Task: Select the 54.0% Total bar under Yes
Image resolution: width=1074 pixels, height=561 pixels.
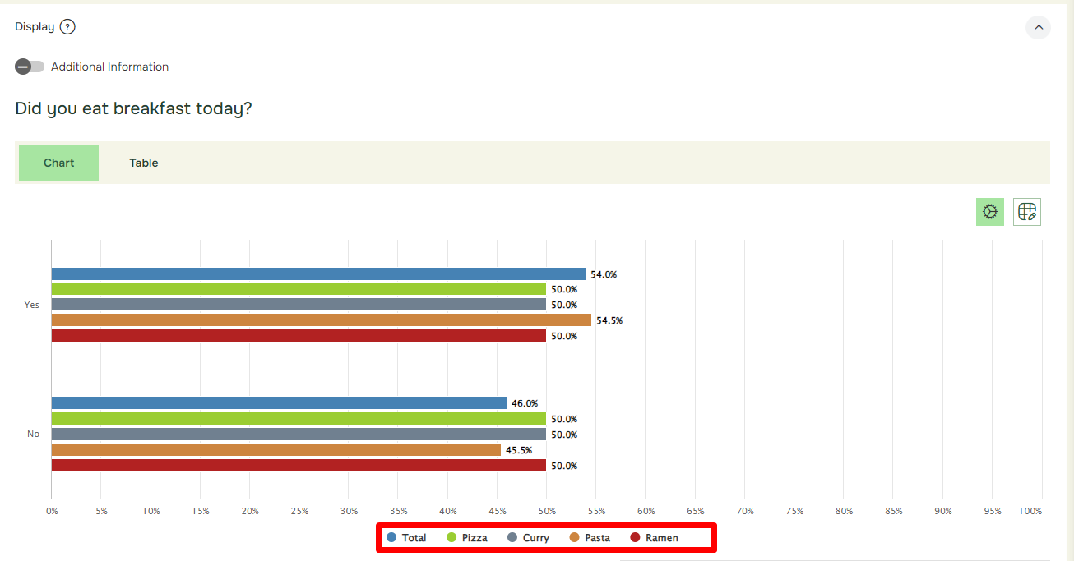Action: pyautogui.click(x=318, y=274)
